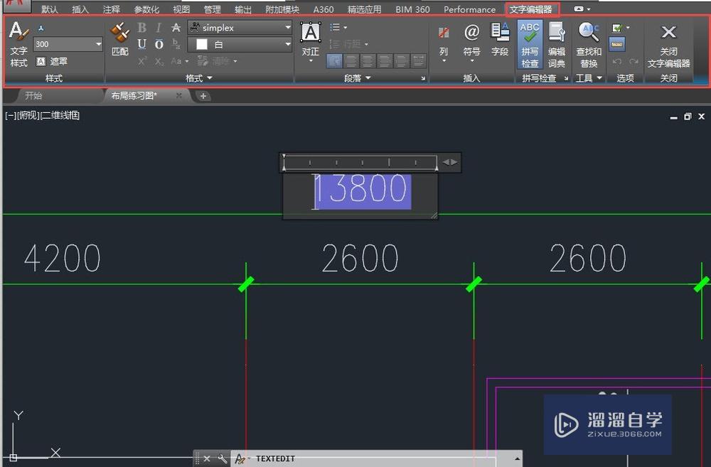Open the text height 300 dropdown
The height and width of the screenshot is (467, 711).
(98, 44)
